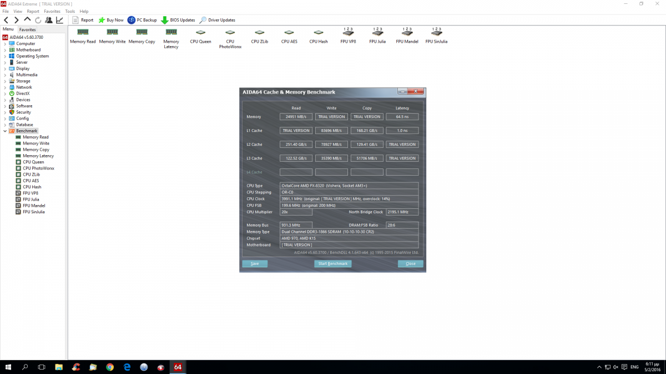Open the graph chart icon in the toolbar
Screen dimensions: 666x374
tap(59, 20)
